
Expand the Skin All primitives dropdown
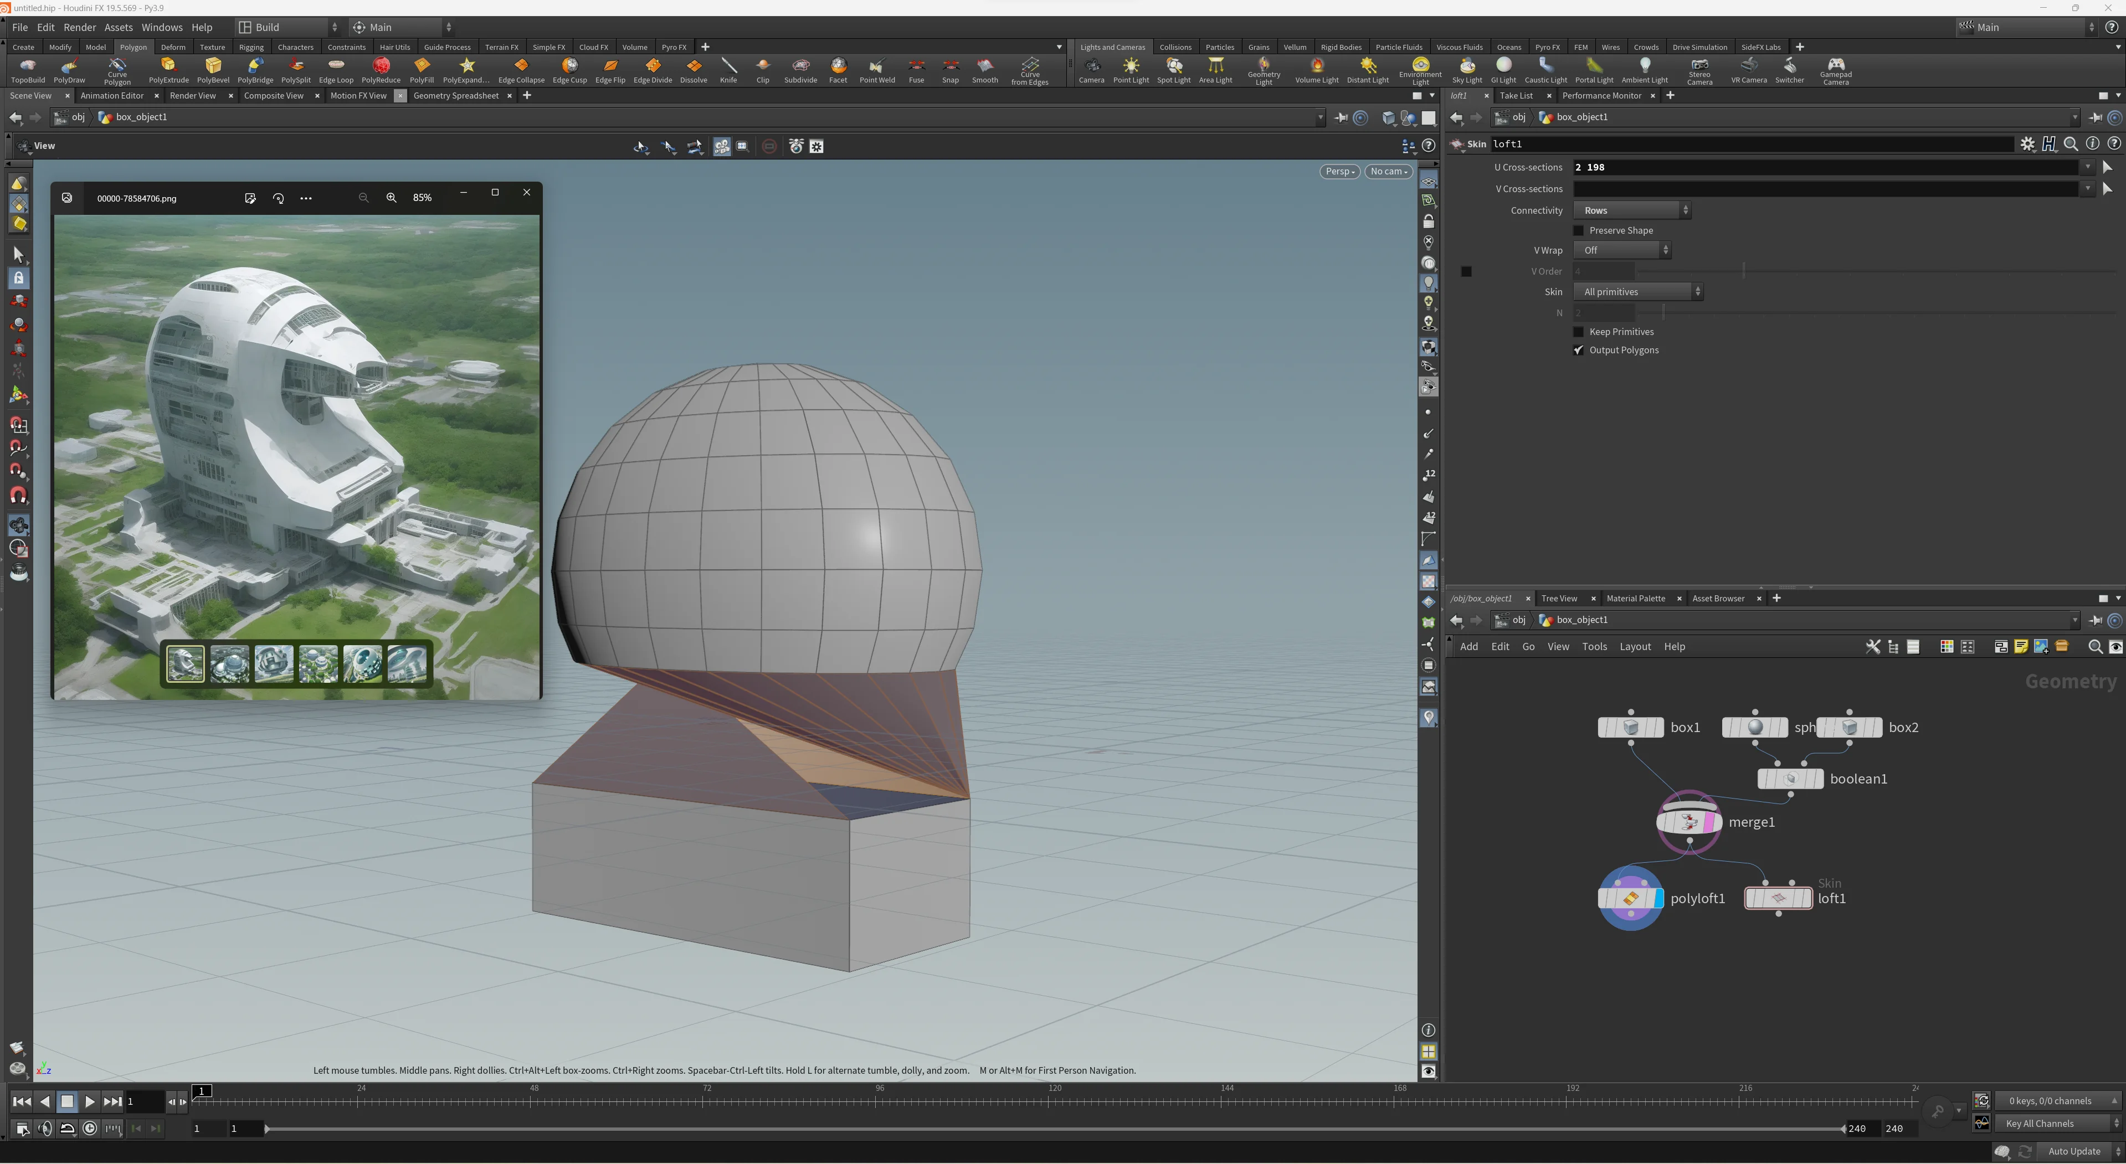1637,292
